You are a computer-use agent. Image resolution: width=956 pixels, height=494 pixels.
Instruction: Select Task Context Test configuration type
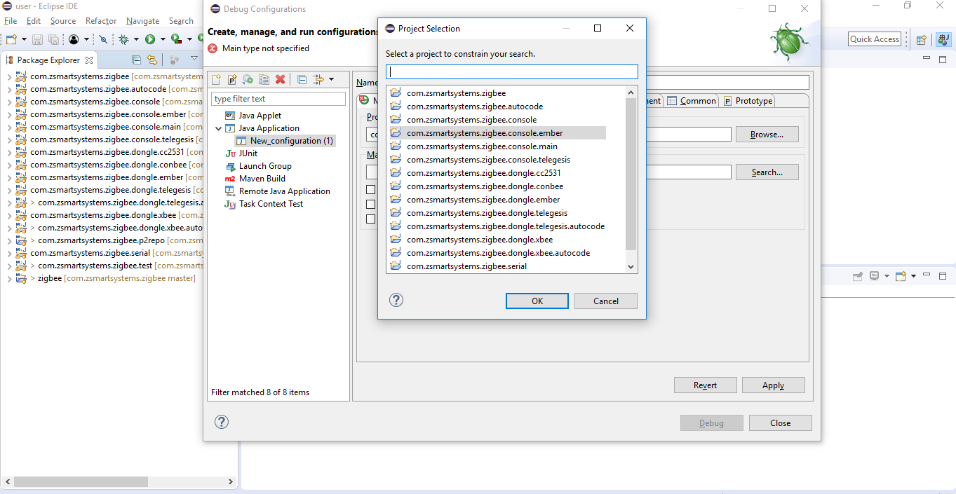click(x=263, y=204)
